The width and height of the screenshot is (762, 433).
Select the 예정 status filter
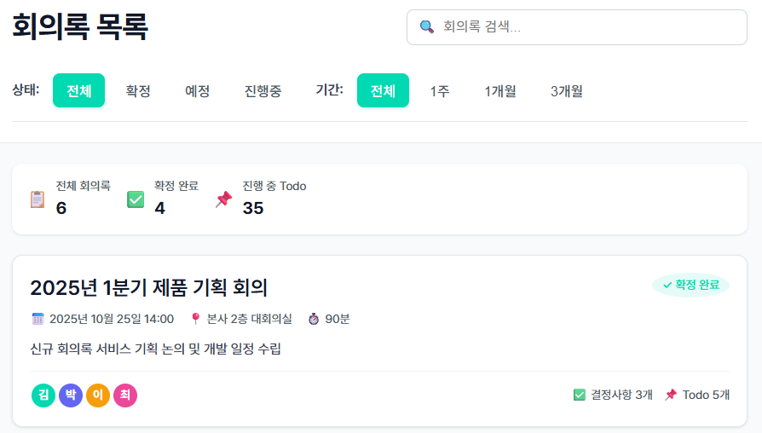pos(198,91)
